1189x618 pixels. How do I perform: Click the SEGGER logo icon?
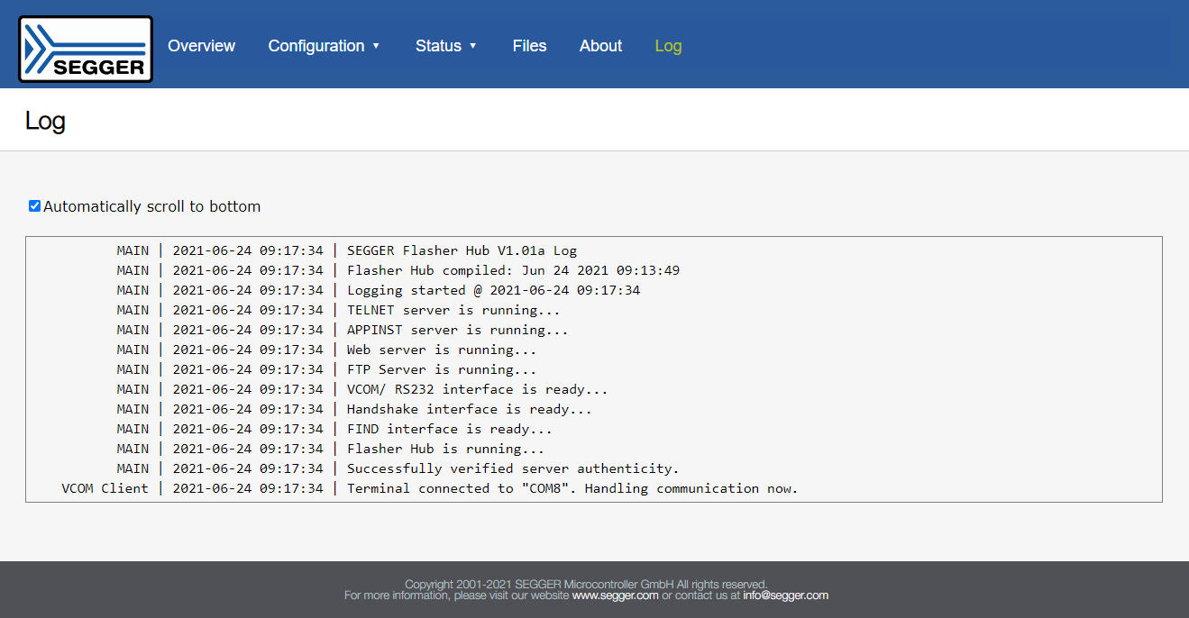click(85, 48)
